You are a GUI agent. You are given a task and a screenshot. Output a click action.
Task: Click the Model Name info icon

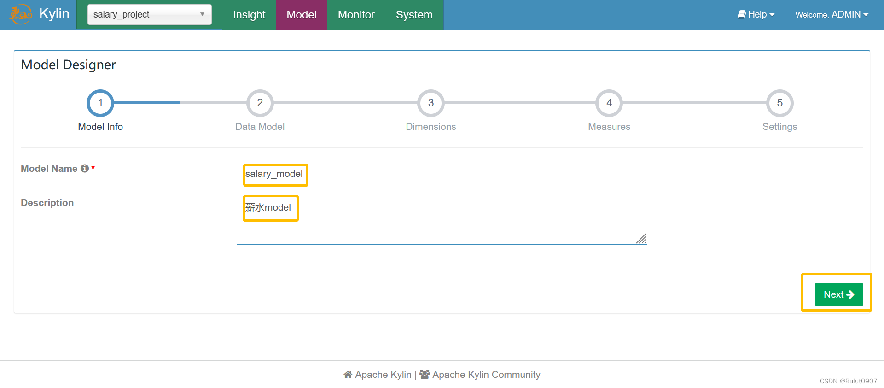(85, 169)
